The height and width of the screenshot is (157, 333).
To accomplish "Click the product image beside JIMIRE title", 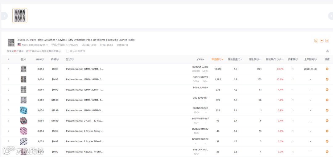I will [11, 42].
